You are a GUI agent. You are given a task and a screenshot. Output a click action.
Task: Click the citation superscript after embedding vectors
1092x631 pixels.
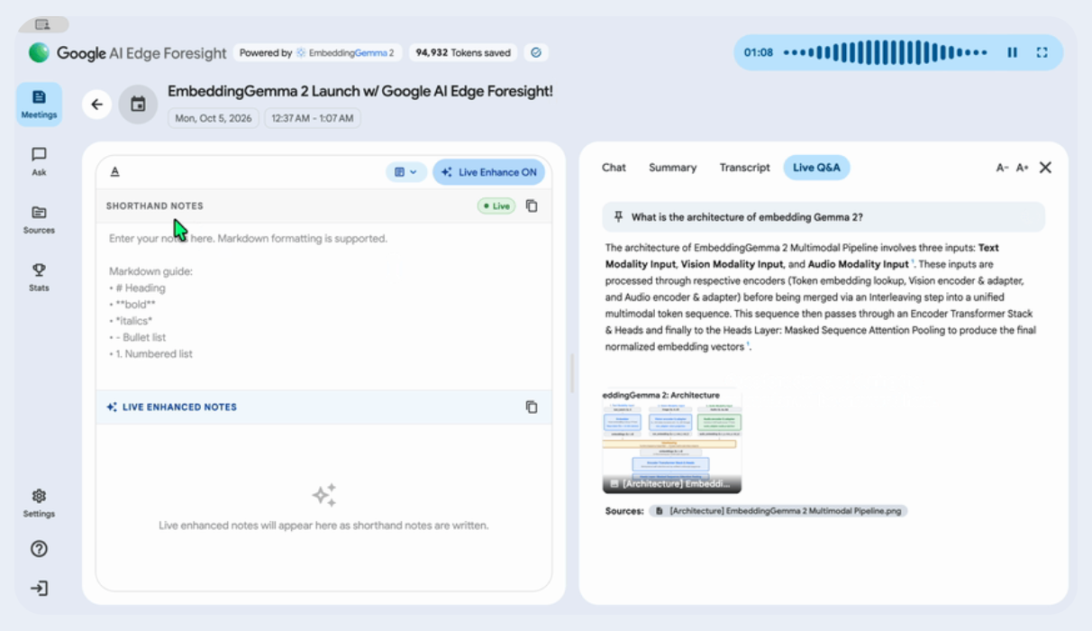click(748, 345)
